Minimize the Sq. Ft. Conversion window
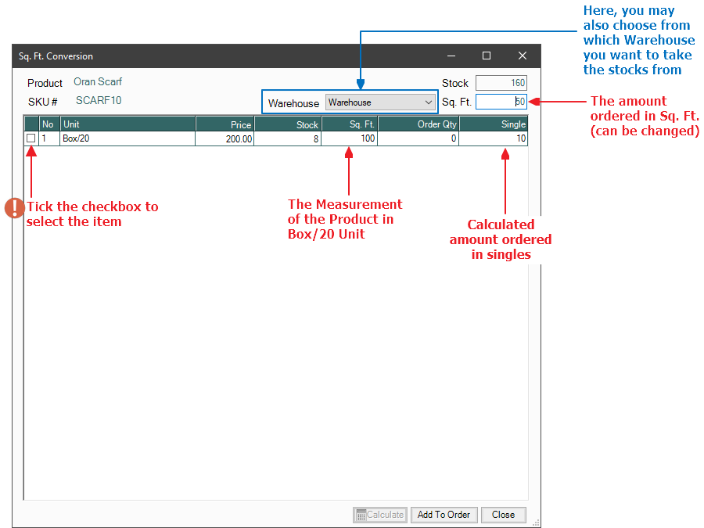The width and height of the screenshot is (704, 528). tap(451, 56)
